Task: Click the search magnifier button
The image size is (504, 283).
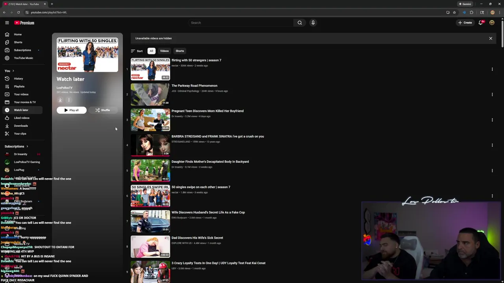Action: [x=300, y=23]
